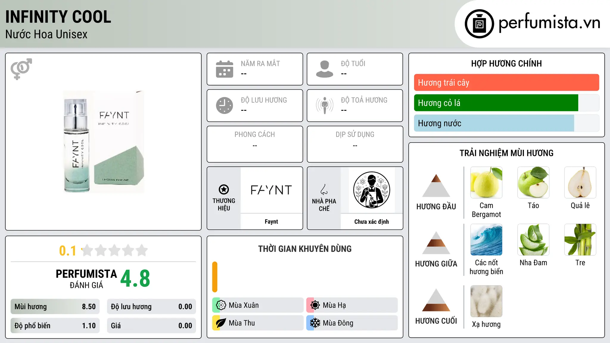Select the Hương trái cây accord bar
Viewport: 610px width, 343px height.
(x=506, y=82)
